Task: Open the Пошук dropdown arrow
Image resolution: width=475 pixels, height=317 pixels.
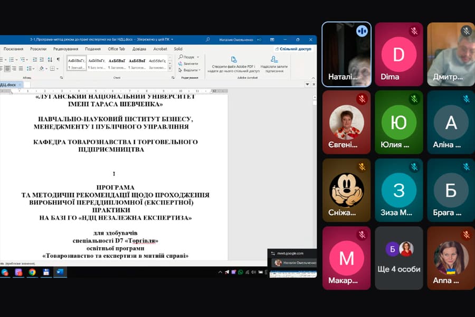Action: pyautogui.click(x=198, y=57)
